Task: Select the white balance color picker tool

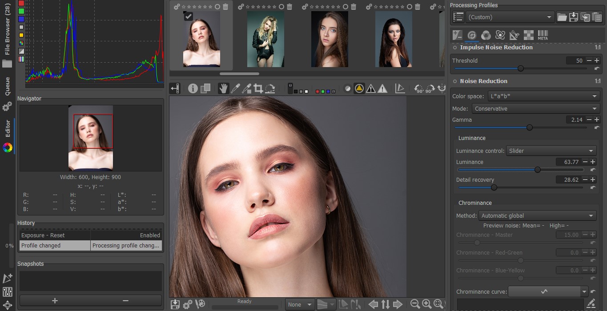Action: (235, 88)
